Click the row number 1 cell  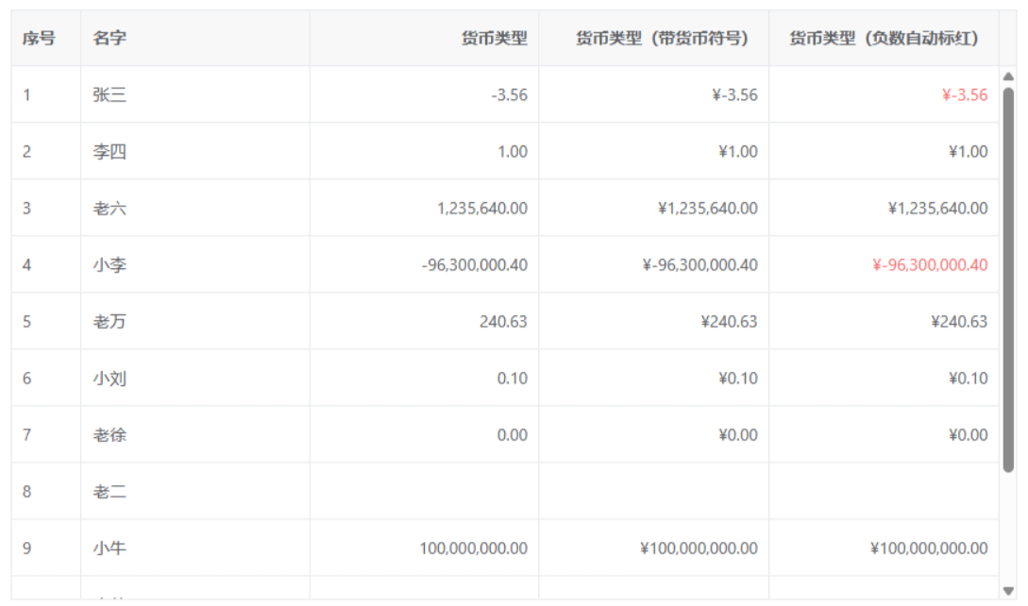46,94
